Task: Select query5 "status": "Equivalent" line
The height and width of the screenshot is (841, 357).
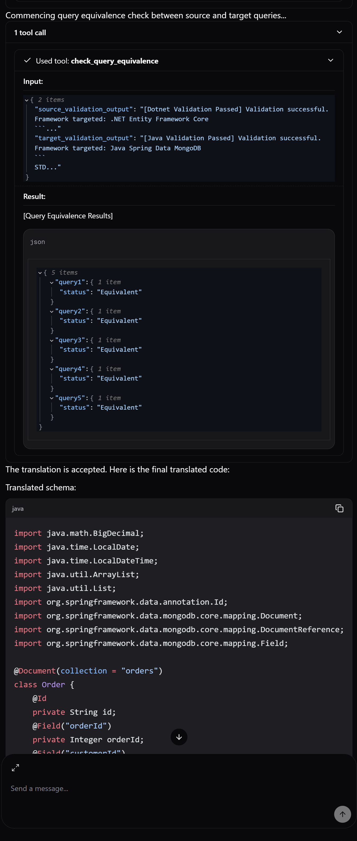Action: point(100,408)
